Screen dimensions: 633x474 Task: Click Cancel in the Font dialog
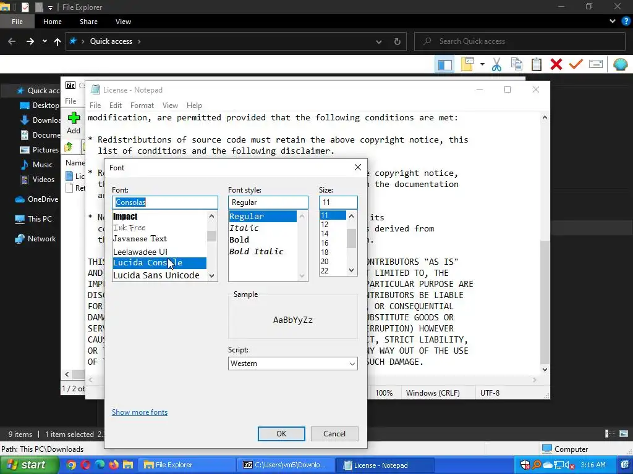334,434
